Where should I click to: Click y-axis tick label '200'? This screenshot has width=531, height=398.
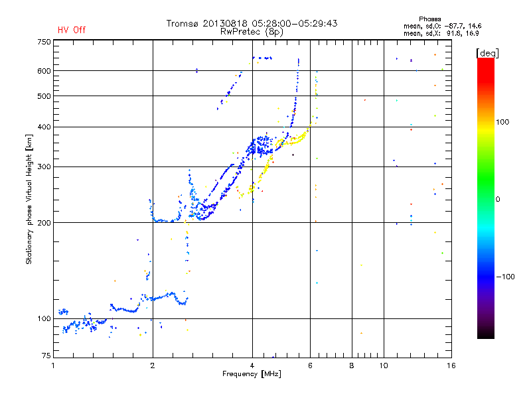(44, 223)
